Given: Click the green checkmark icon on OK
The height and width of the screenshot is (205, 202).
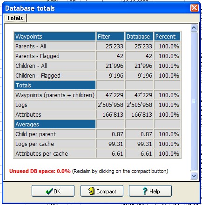Looking at the screenshot, I should tap(49, 191).
